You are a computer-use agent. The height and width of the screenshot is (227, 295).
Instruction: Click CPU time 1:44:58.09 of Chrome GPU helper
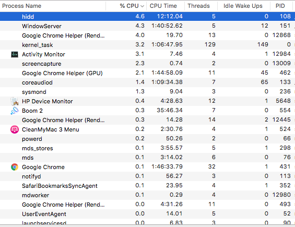coord(167,73)
